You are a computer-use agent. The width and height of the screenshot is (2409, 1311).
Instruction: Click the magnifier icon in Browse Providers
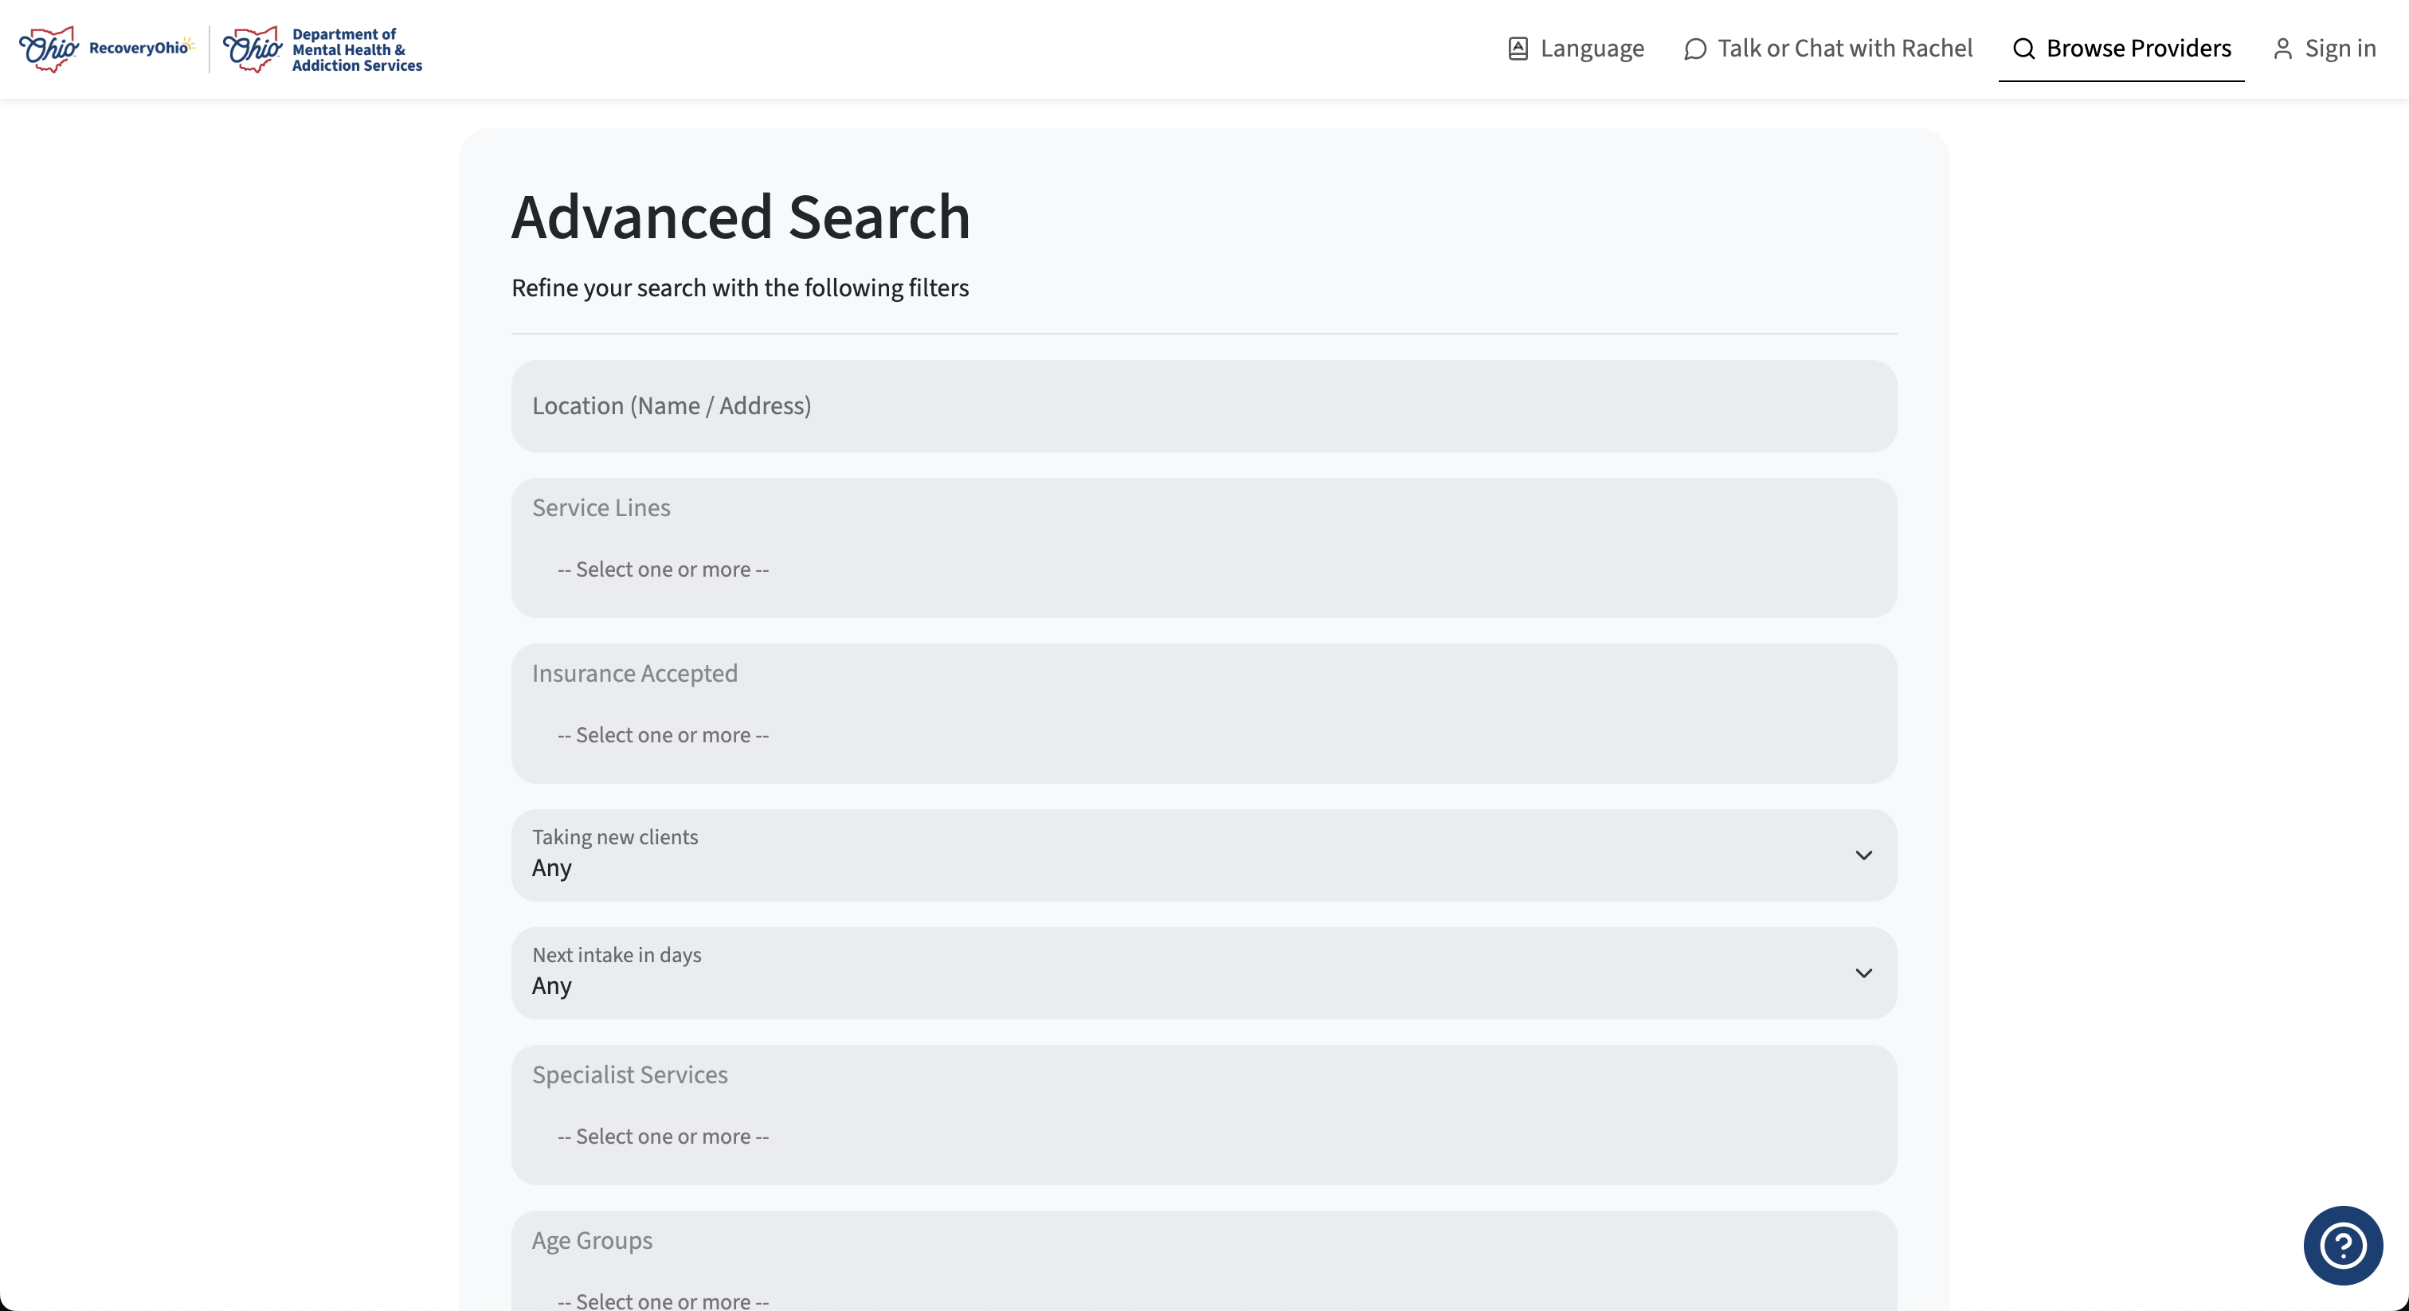pyautogui.click(x=2023, y=49)
